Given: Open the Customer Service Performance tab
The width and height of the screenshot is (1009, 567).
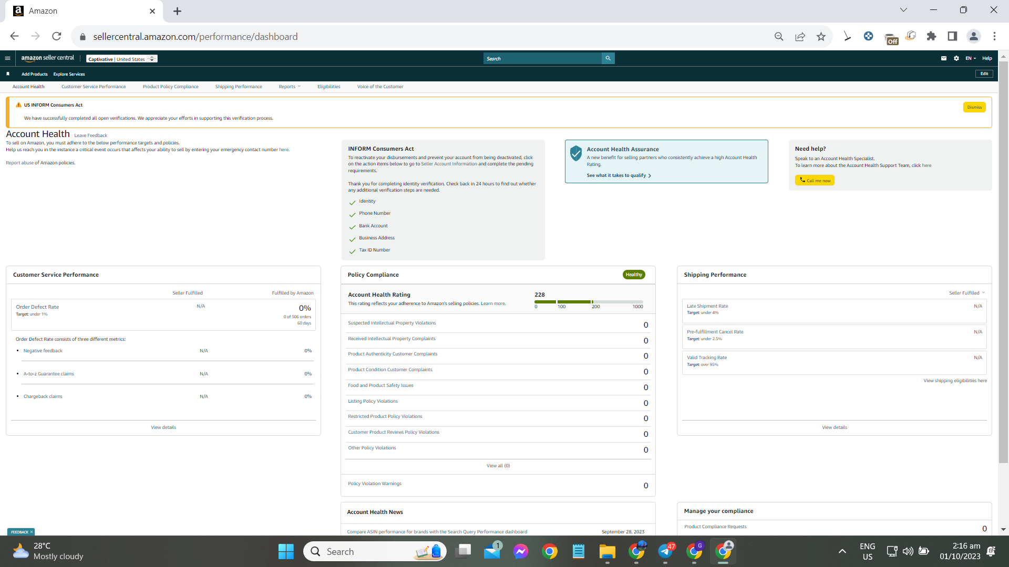Looking at the screenshot, I should [x=94, y=87].
